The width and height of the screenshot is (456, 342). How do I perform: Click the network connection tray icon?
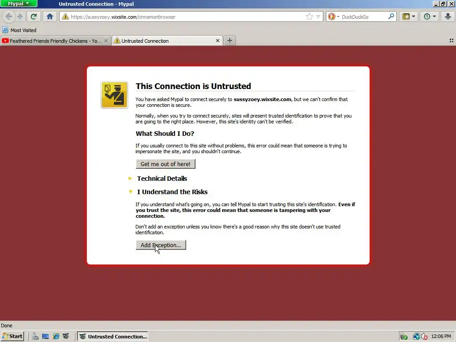[x=416, y=337]
